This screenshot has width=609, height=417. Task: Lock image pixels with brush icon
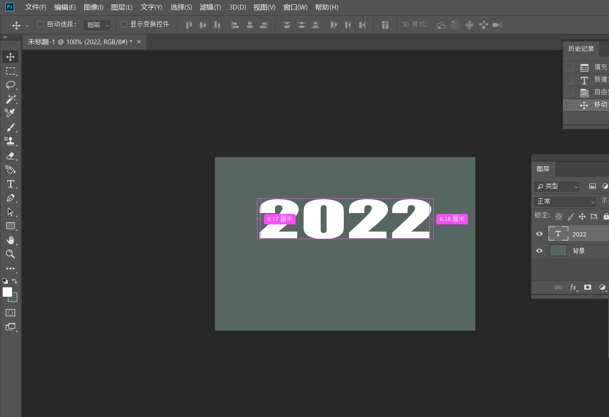(570, 216)
